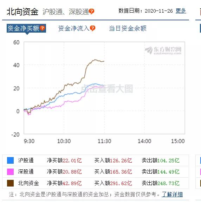Select 沪股通 legend label
The width and height of the screenshot is (201, 203).
[x=26, y=161]
